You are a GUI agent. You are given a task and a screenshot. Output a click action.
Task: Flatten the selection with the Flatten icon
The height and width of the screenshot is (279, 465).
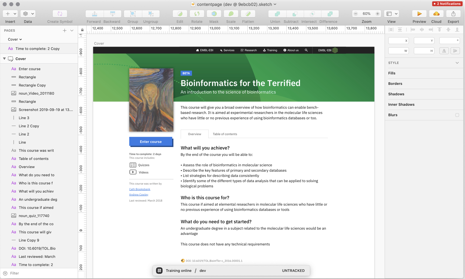pyautogui.click(x=248, y=14)
